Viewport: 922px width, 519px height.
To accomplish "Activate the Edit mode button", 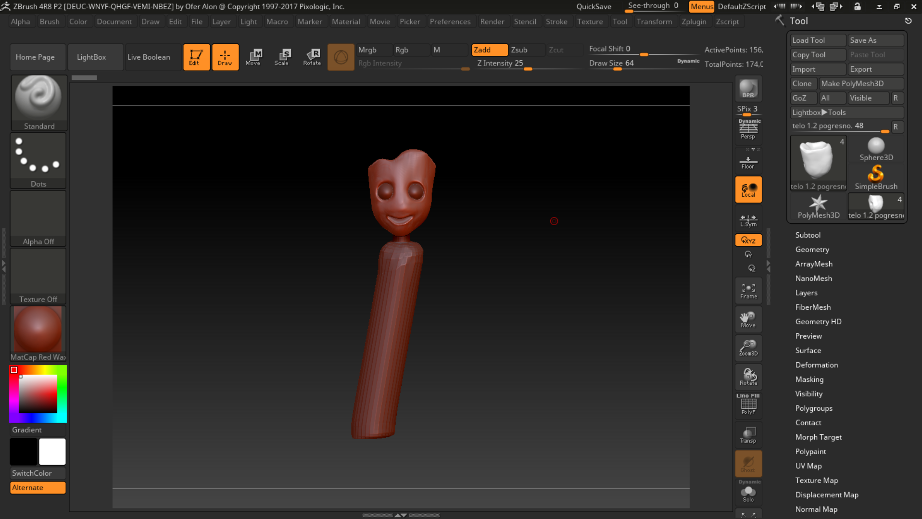I will (196, 57).
